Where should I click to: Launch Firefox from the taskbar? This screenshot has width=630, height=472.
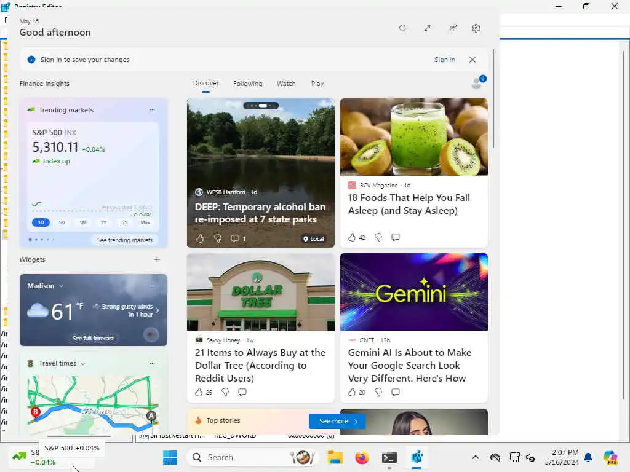click(x=362, y=457)
